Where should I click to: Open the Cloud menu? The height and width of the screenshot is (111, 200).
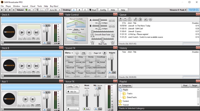(32, 6)
